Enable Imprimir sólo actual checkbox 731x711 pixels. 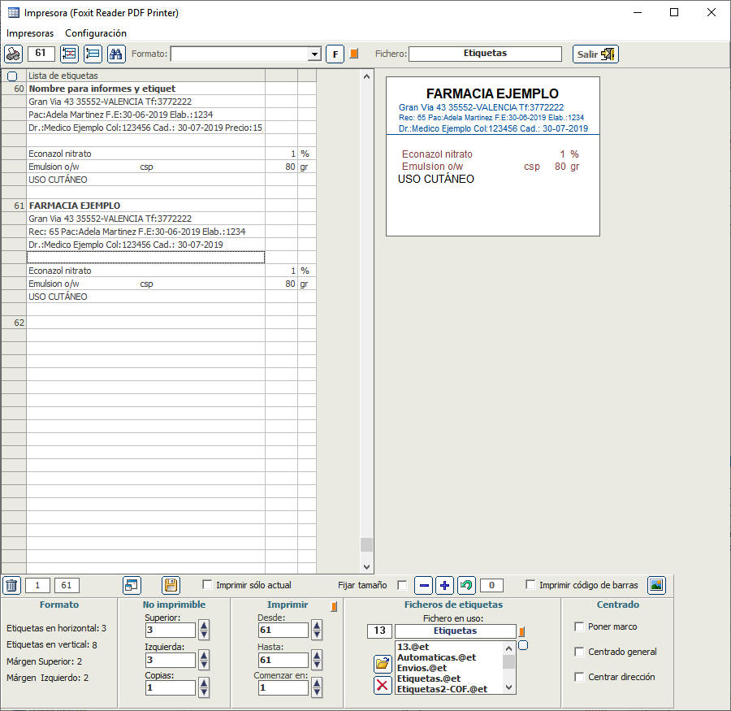207,584
